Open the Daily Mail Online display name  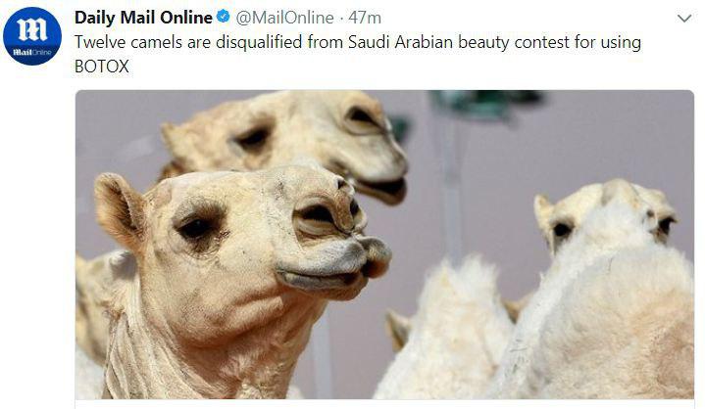(143, 18)
